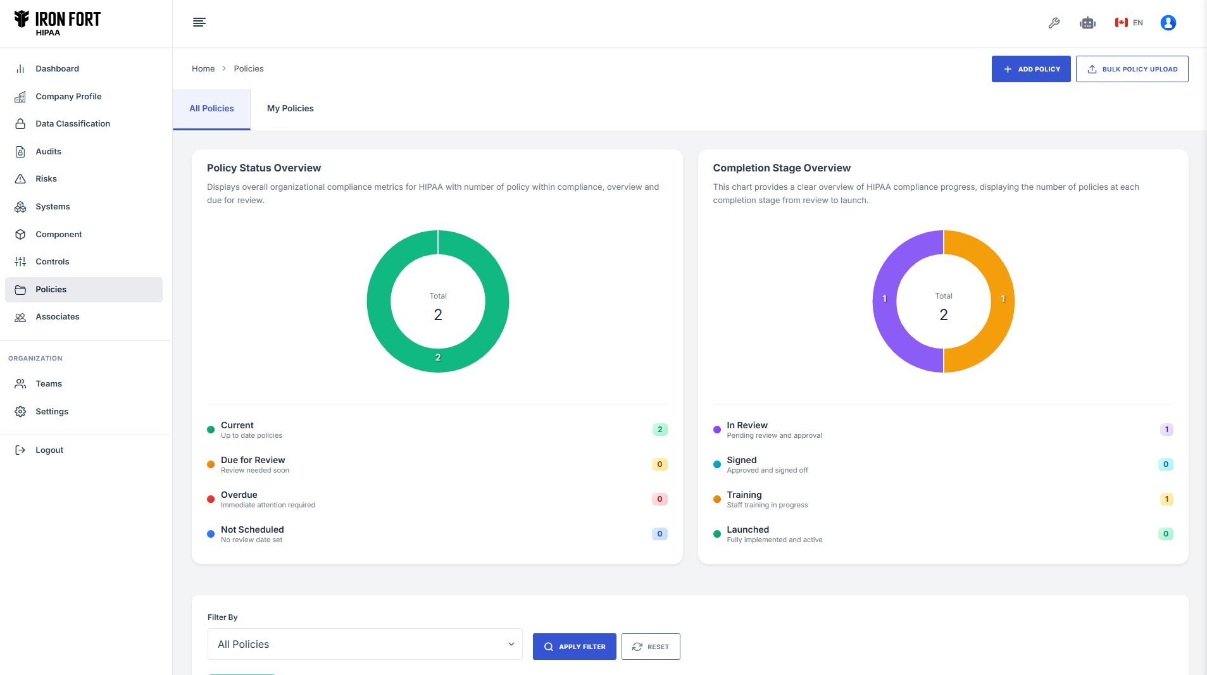Switch to the My Policies tab
This screenshot has height=675, width=1207.
point(290,109)
